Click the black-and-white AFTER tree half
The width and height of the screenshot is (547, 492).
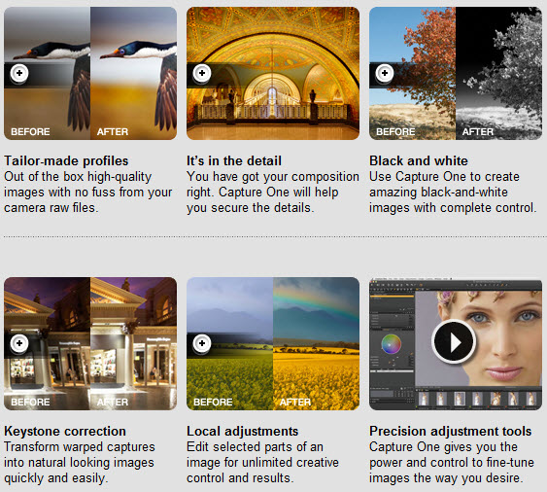click(x=498, y=73)
